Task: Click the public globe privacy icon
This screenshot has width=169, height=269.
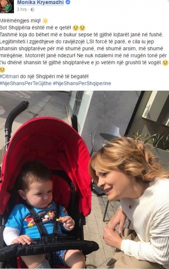Action: 32,10
